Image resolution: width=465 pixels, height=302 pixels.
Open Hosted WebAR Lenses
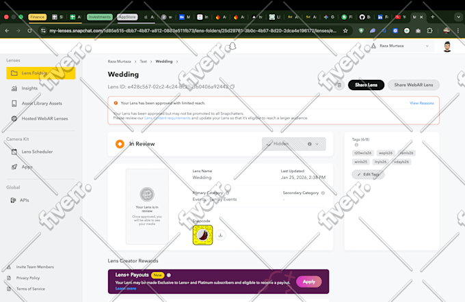44,119
